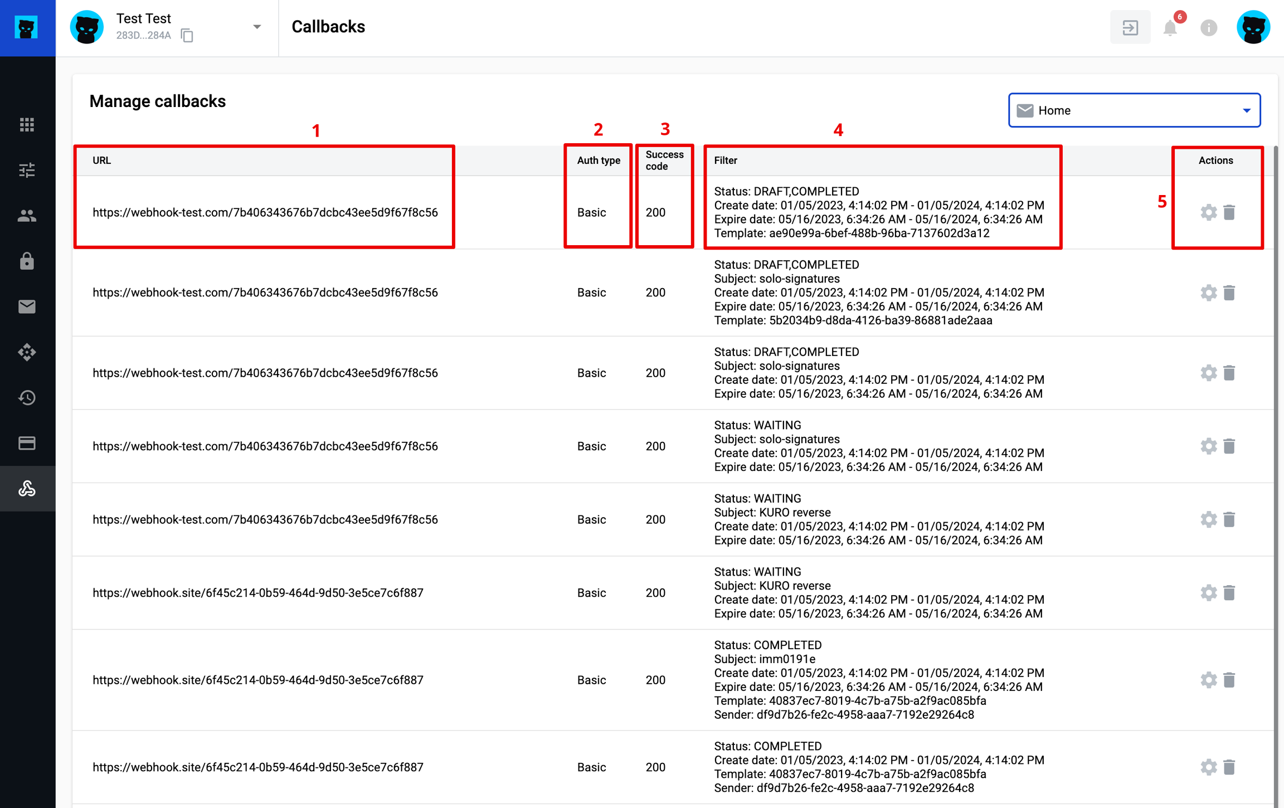Open the users group icon in sidebar
Image resolution: width=1284 pixels, height=808 pixels.
(27, 216)
